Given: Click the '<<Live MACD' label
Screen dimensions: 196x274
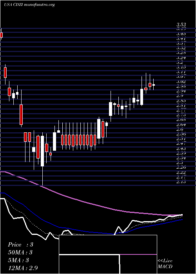Looking at the screenshot, I should [165, 264].
